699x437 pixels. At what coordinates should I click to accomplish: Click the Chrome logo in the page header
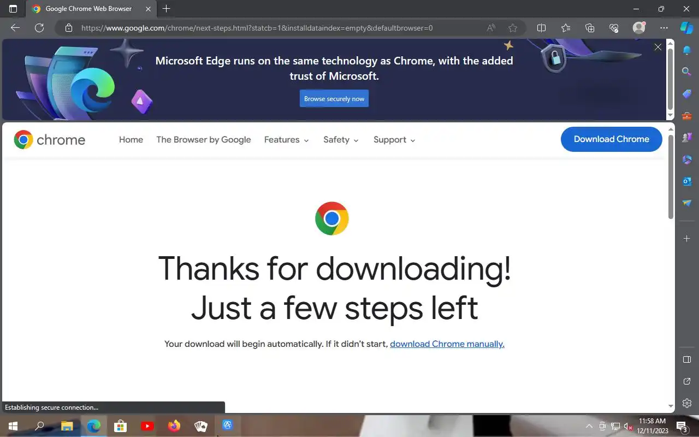click(x=50, y=140)
